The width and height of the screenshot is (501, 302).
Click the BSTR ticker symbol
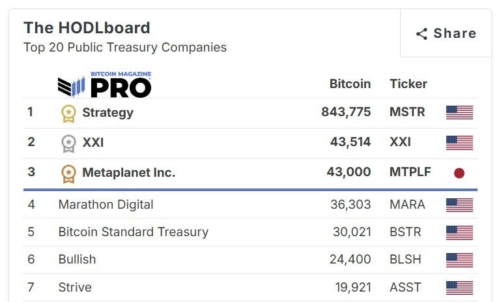(405, 232)
